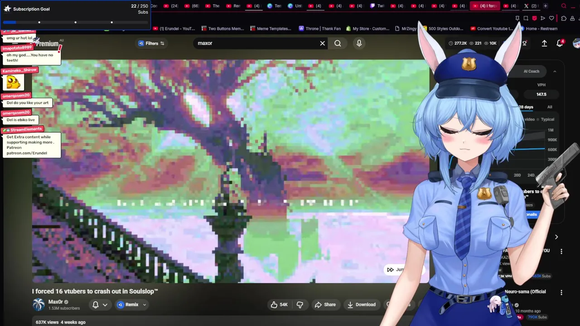Viewport: 580px width, 326px height.
Task: Click the red shield ad-blocker icon
Action: [x=534, y=19]
